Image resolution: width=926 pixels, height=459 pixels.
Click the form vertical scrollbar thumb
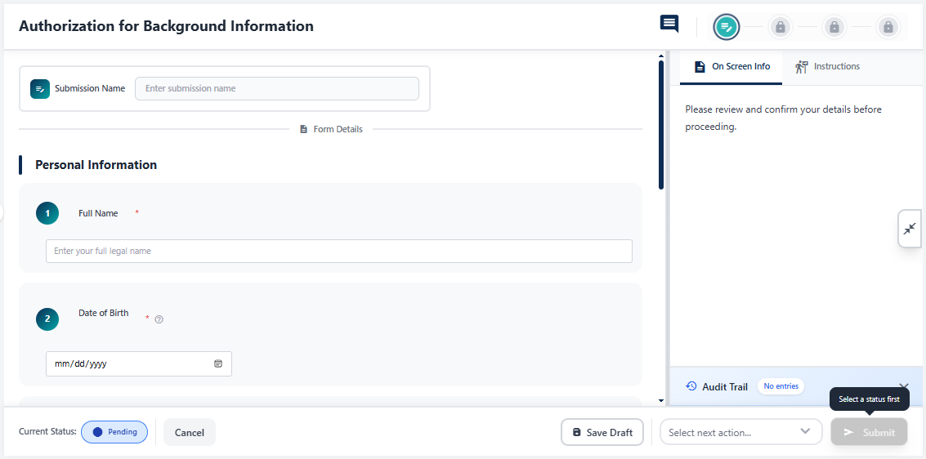coord(661,125)
